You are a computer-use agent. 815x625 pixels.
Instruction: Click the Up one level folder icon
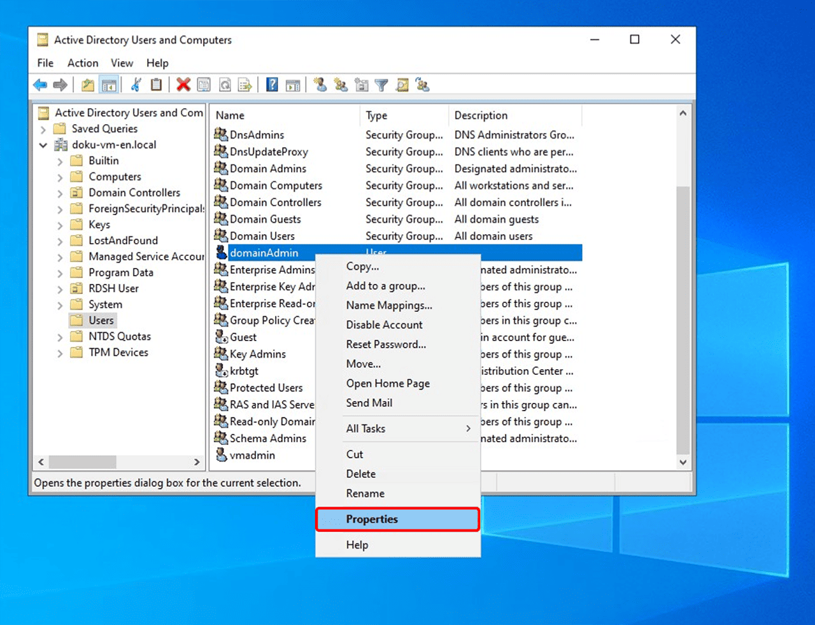88,85
